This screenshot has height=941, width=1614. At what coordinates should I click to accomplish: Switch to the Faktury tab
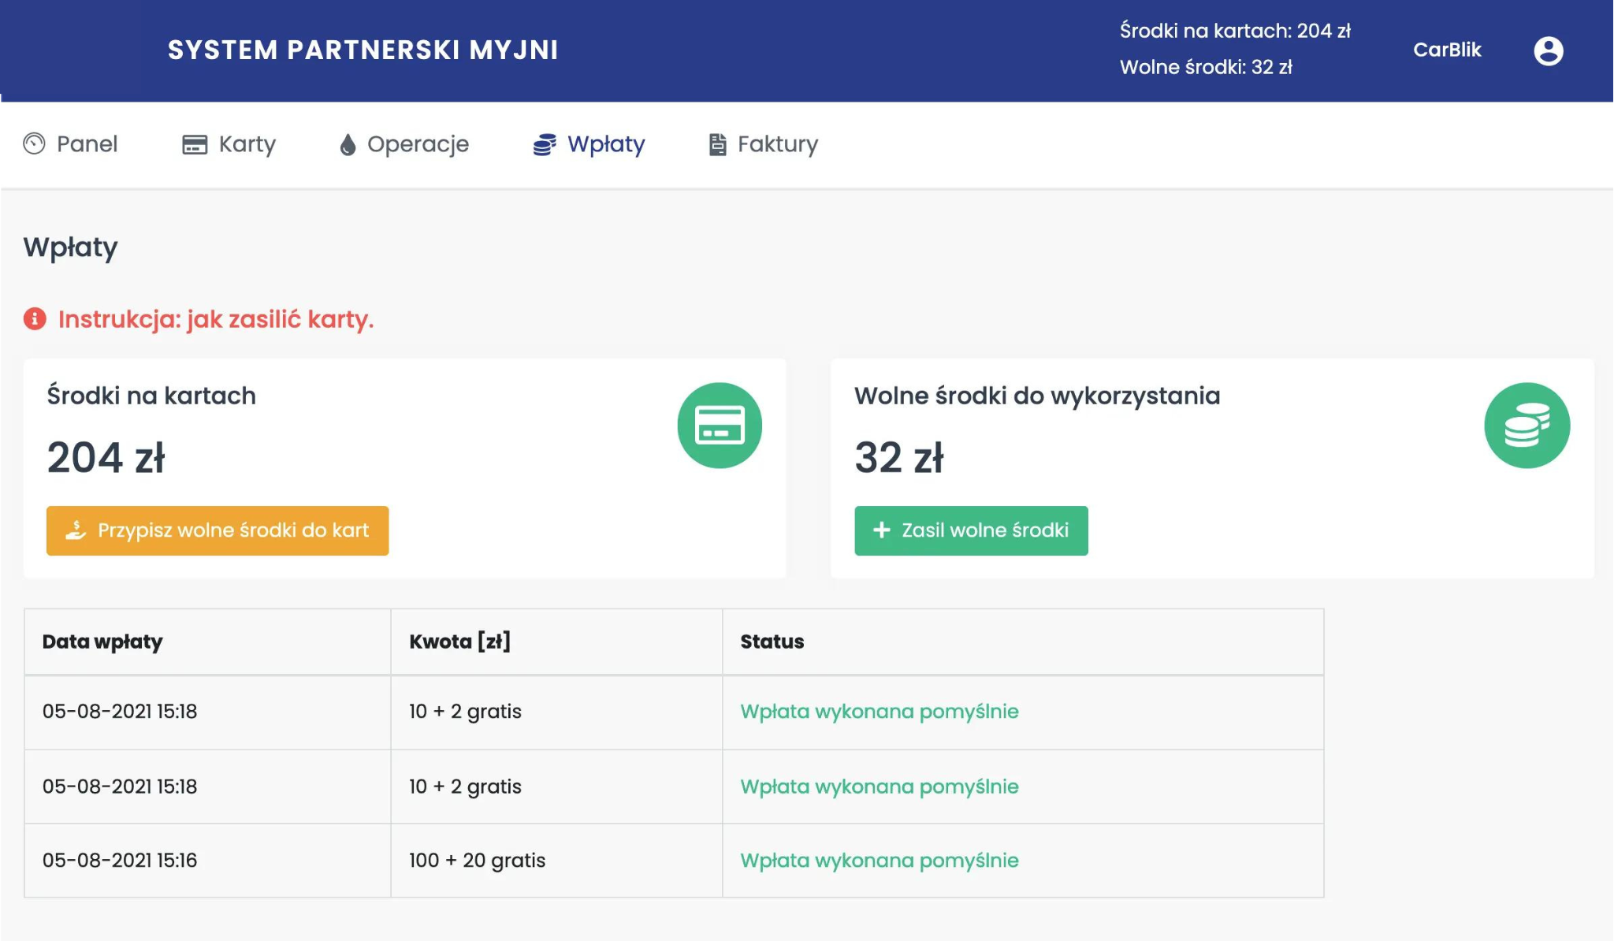pos(777,144)
